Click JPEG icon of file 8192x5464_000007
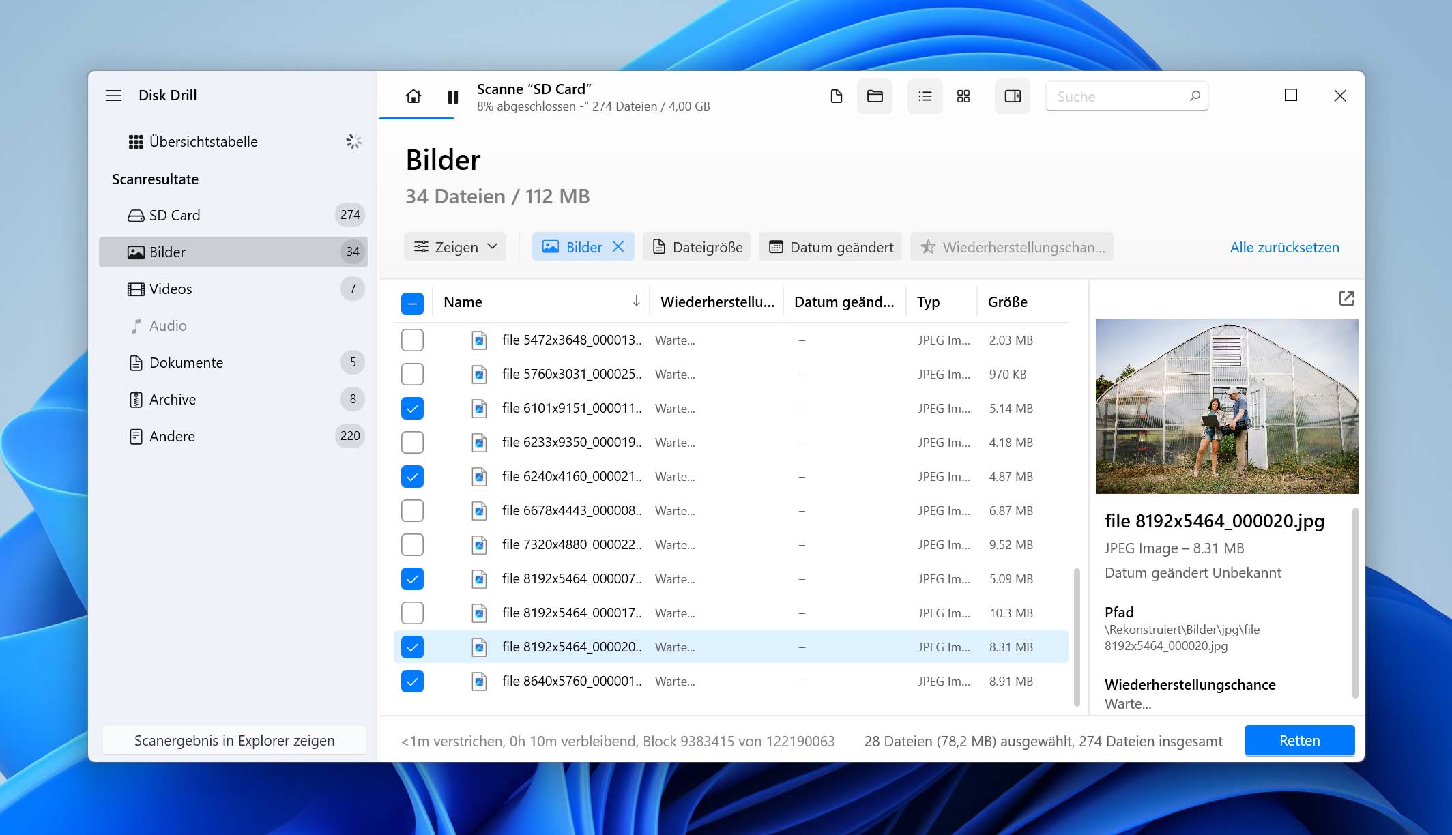 click(x=480, y=579)
